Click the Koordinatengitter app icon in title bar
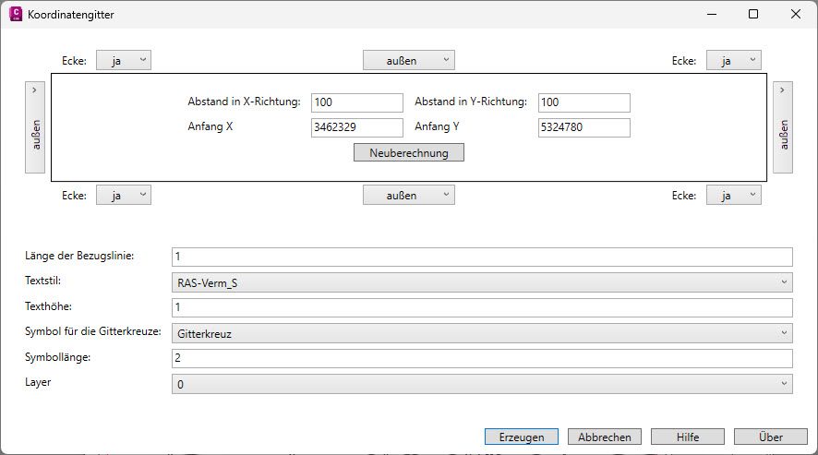 click(15, 15)
